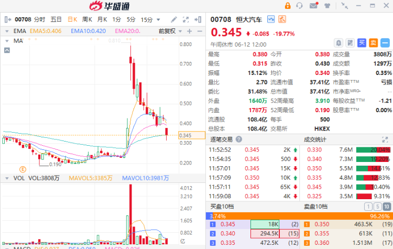Switch to the 五日 chart tab

point(56,19)
